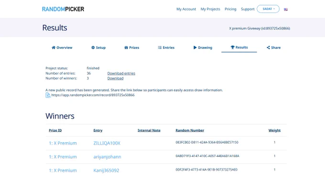Select random number starting with 0ABD71F3

coord(207,156)
